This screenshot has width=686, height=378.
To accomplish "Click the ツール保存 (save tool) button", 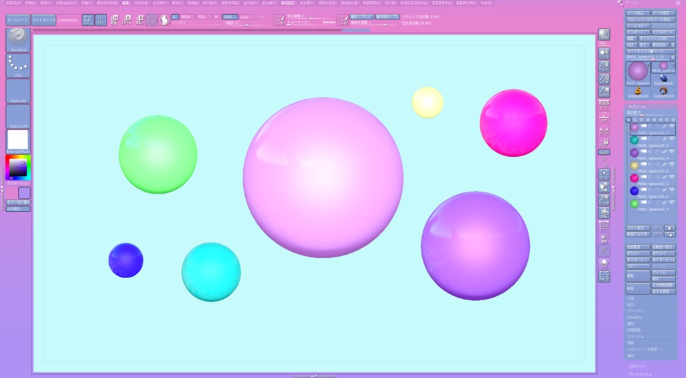I will click(x=663, y=13).
